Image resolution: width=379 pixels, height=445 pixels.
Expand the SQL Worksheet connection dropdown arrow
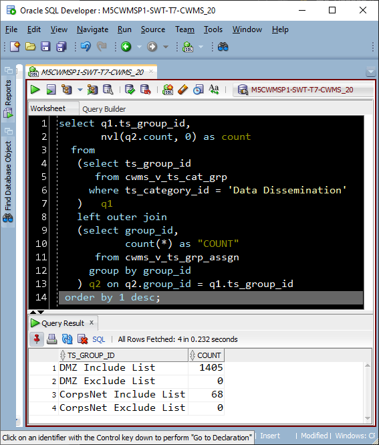pos(201,47)
